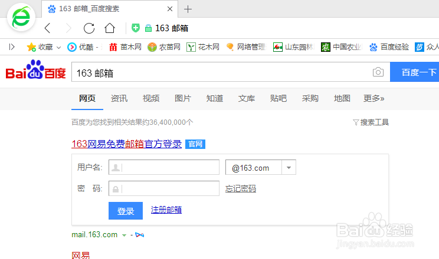
Task: Click the green padlock icon
Action: 148,28
